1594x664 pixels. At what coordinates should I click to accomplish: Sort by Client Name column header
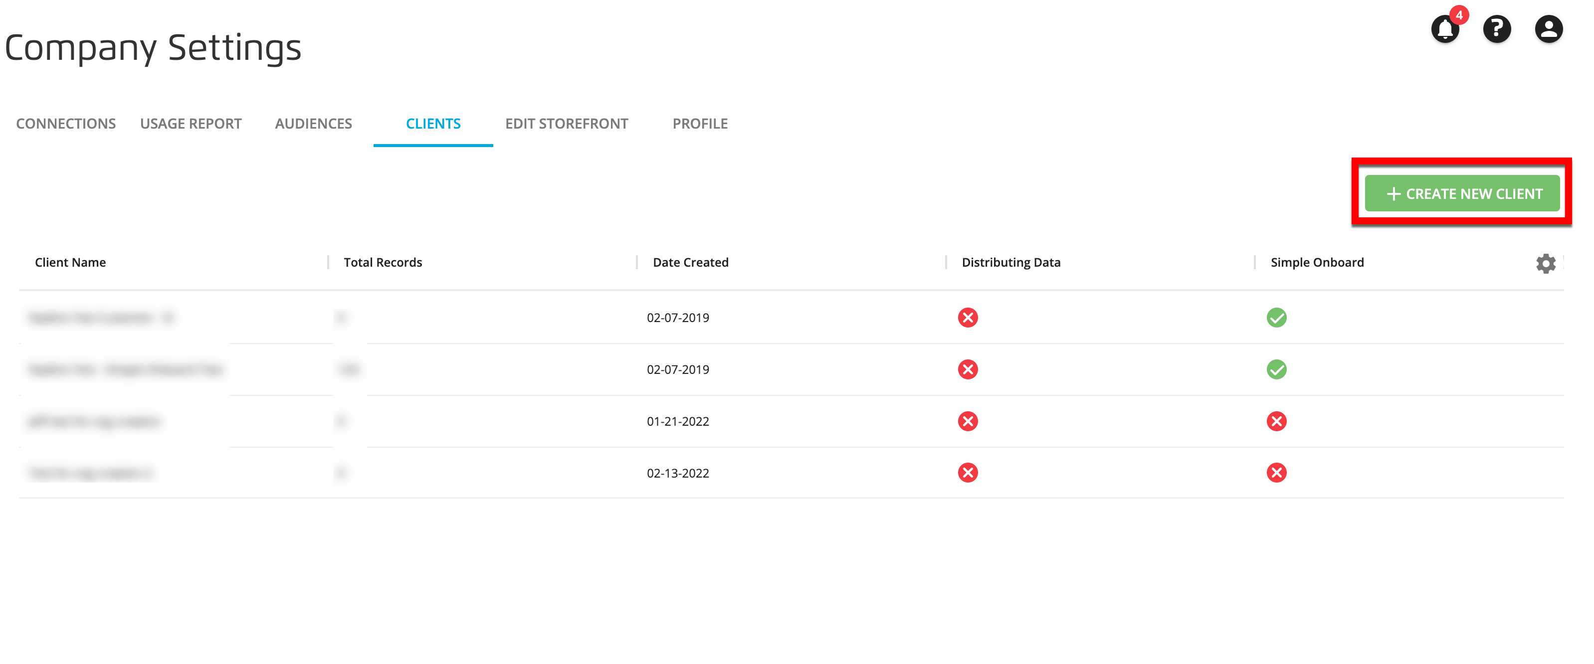point(70,262)
